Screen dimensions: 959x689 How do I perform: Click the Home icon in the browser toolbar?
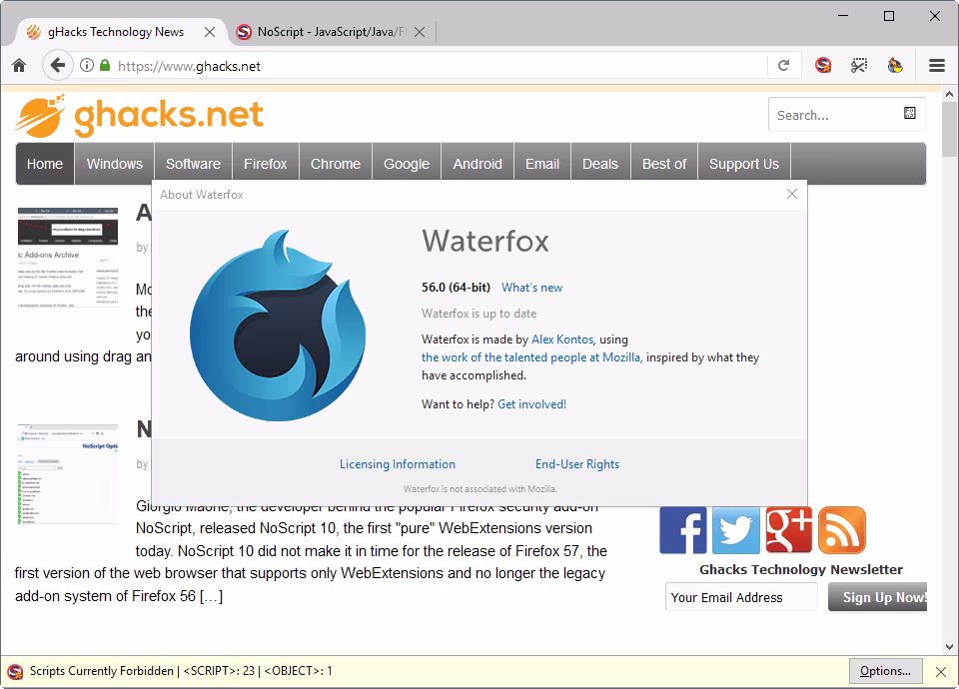coord(19,66)
